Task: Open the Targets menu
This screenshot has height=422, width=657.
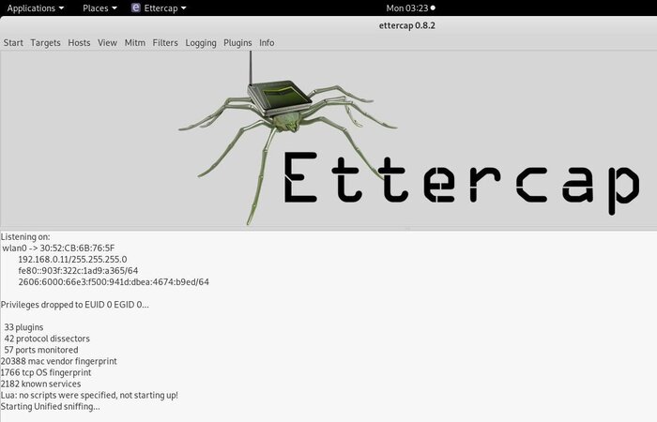Action: pos(45,43)
